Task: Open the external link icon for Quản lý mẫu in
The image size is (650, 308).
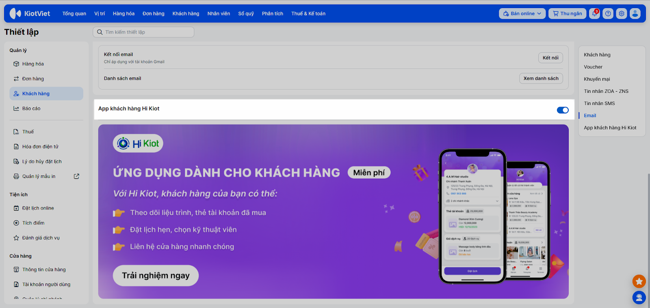Action: pos(76,176)
